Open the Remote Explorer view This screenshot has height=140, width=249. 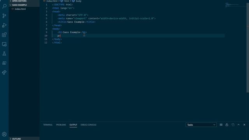click(4, 44)
